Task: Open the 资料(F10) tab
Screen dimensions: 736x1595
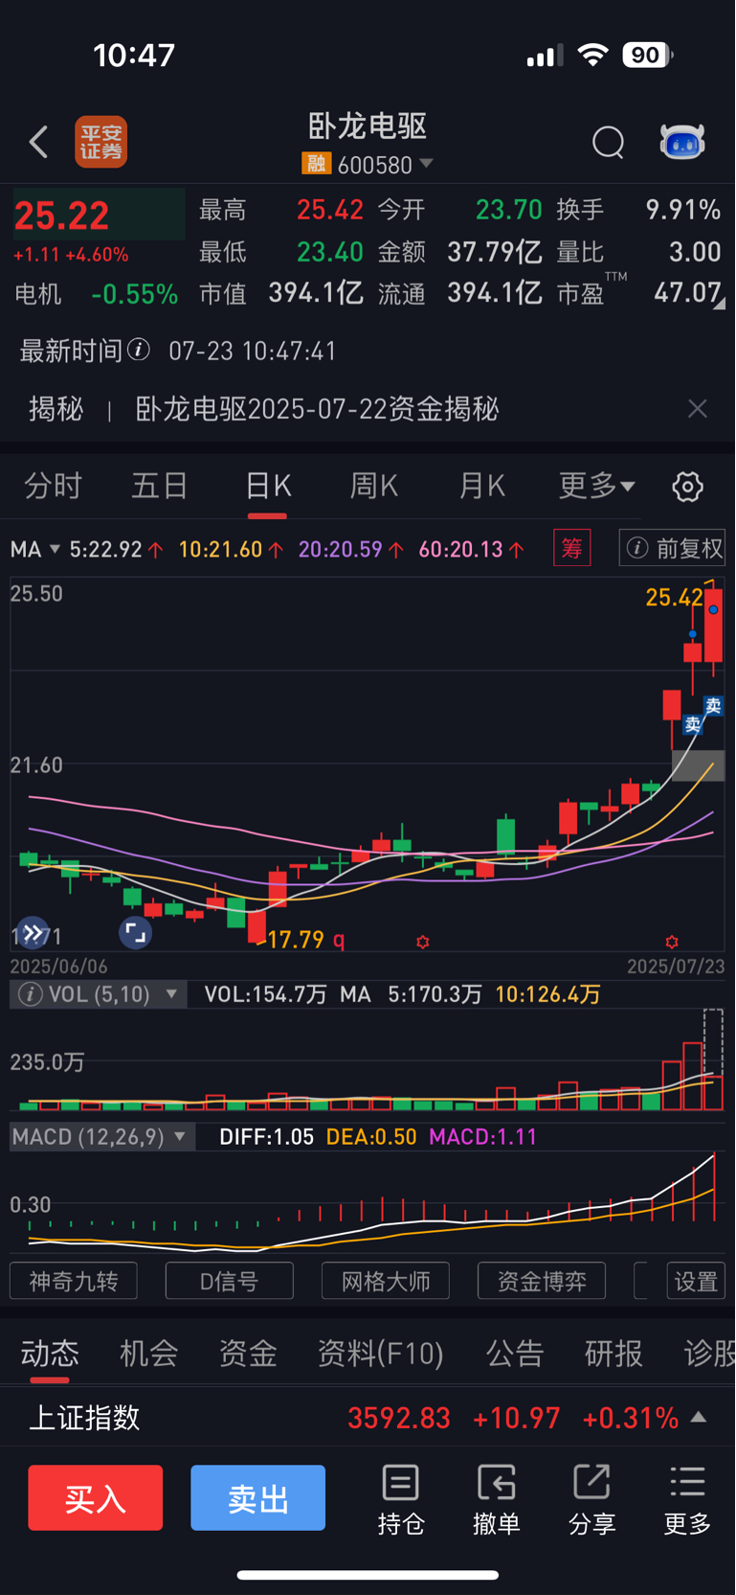Action: [x=381, y=1353]
